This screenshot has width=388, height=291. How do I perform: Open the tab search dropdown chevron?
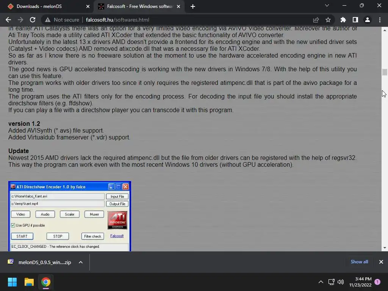pyautogui.click(x=327, y=5)
